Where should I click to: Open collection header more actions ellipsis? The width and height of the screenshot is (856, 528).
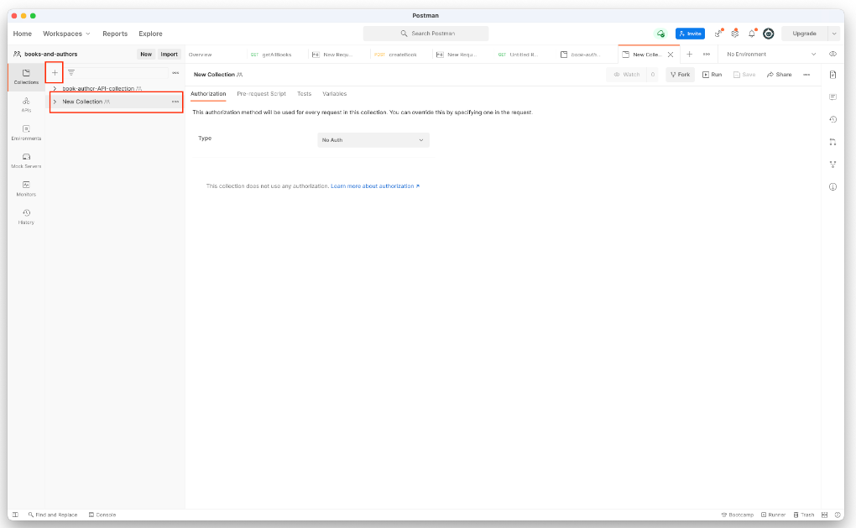click(x=806, y=74)
